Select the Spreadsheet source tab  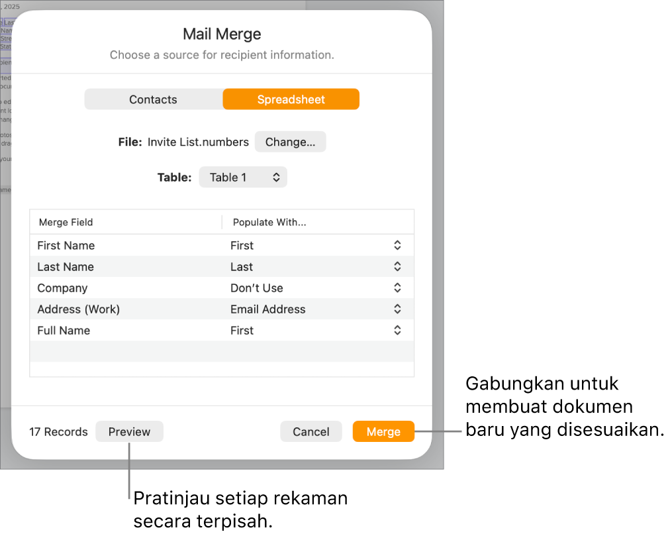291,99
